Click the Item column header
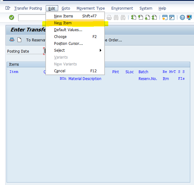194x185 pixels. coord(14,72)
